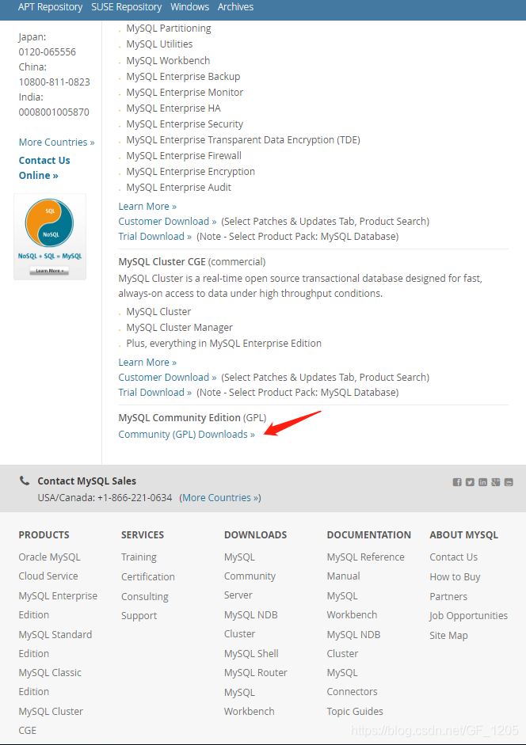Open the Windows tab
The image size is (526, 745).
190,7
